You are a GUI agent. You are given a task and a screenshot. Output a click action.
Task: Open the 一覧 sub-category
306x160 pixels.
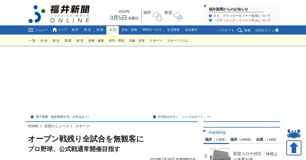[32, 41]
